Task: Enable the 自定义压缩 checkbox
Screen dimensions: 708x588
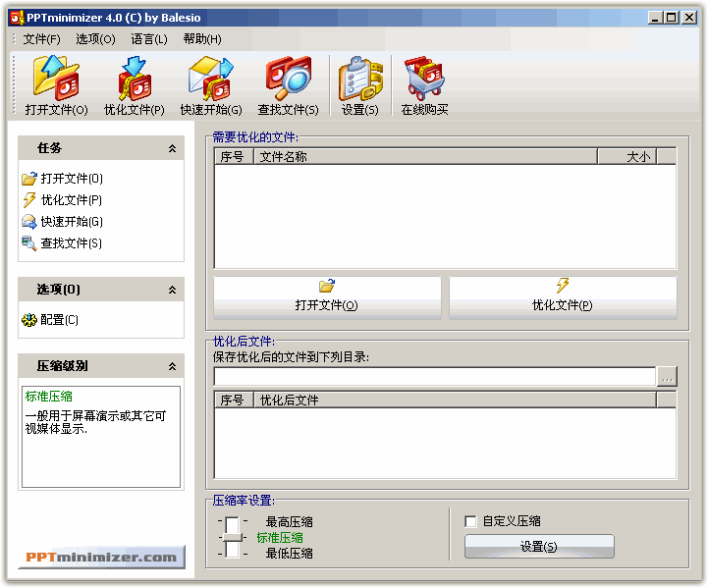Action: coord(470,521)
